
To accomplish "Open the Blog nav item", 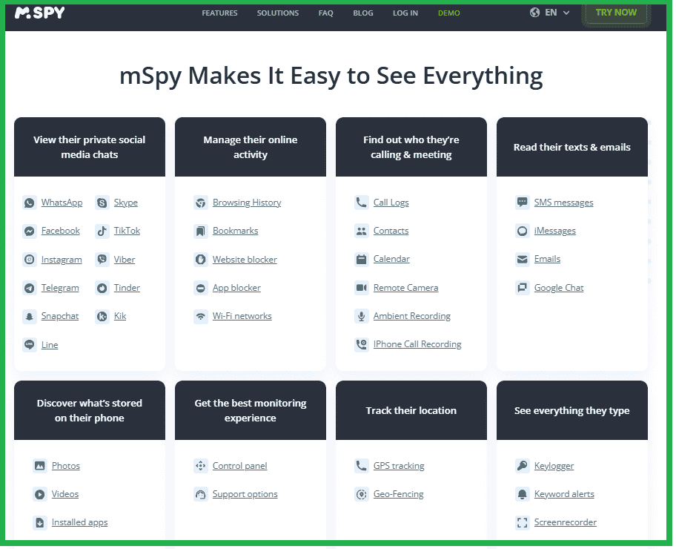I will pyautogui.click(x=363, y=13).
